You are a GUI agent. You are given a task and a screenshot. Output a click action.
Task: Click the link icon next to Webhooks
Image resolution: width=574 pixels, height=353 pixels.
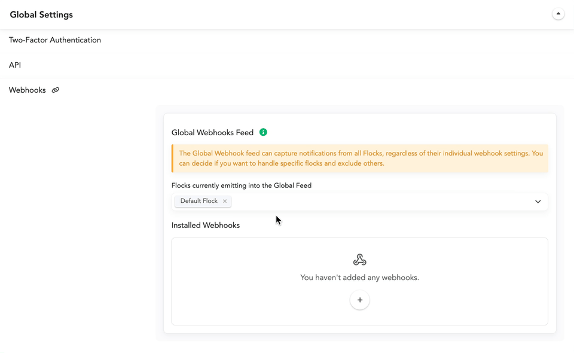[x=55, y=90]
